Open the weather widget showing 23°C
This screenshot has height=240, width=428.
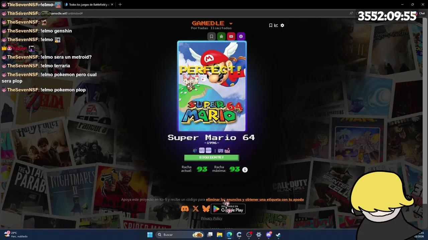16,235
